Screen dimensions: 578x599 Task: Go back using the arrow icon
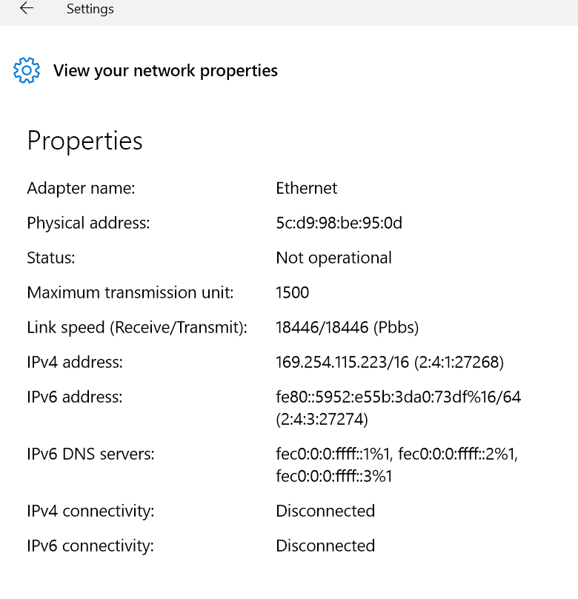click(27, 8)
